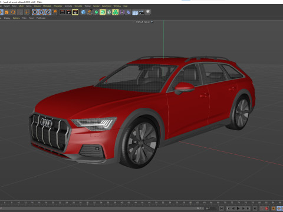Open the Tools menu
The height and width of the screenshot is (212, 283).
[14, 6]
